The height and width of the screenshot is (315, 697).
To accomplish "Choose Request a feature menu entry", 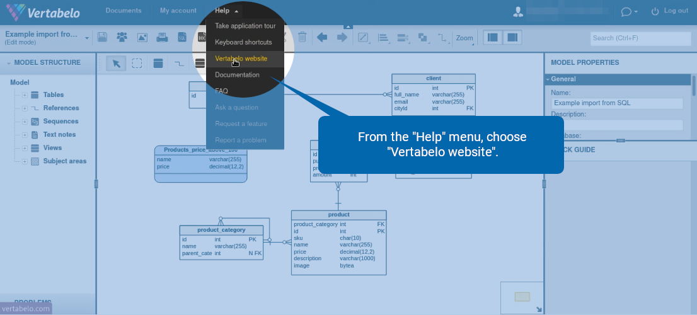I will coord(245,124).
